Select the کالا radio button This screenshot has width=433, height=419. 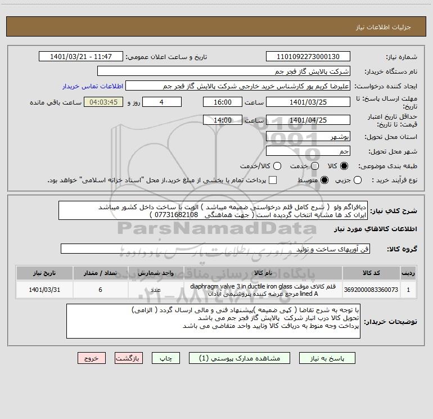pos(344,166)
